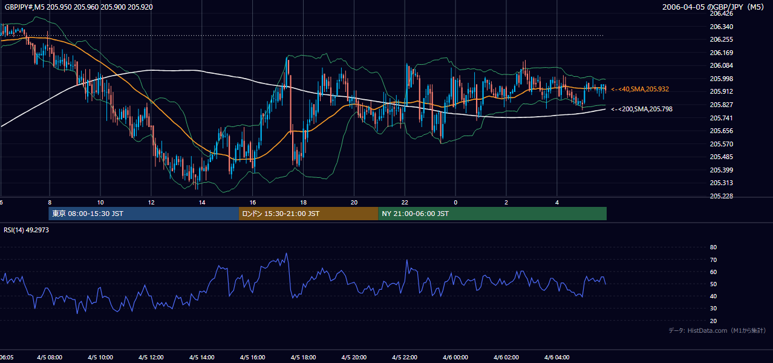Click the RSI 30 level label

713,309
